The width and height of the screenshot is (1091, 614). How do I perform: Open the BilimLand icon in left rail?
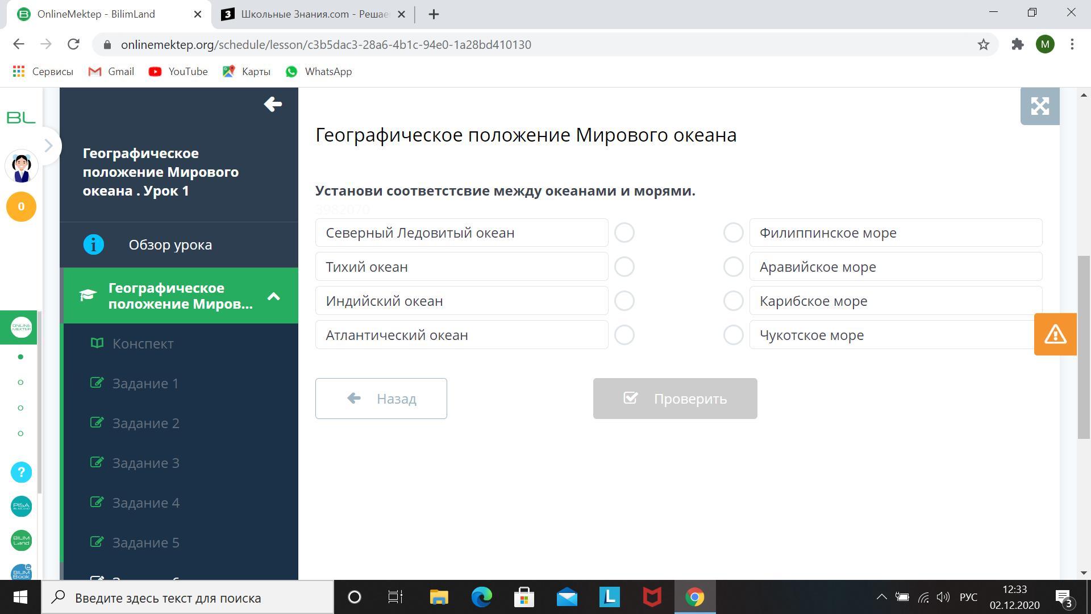(x=21, y=540)
